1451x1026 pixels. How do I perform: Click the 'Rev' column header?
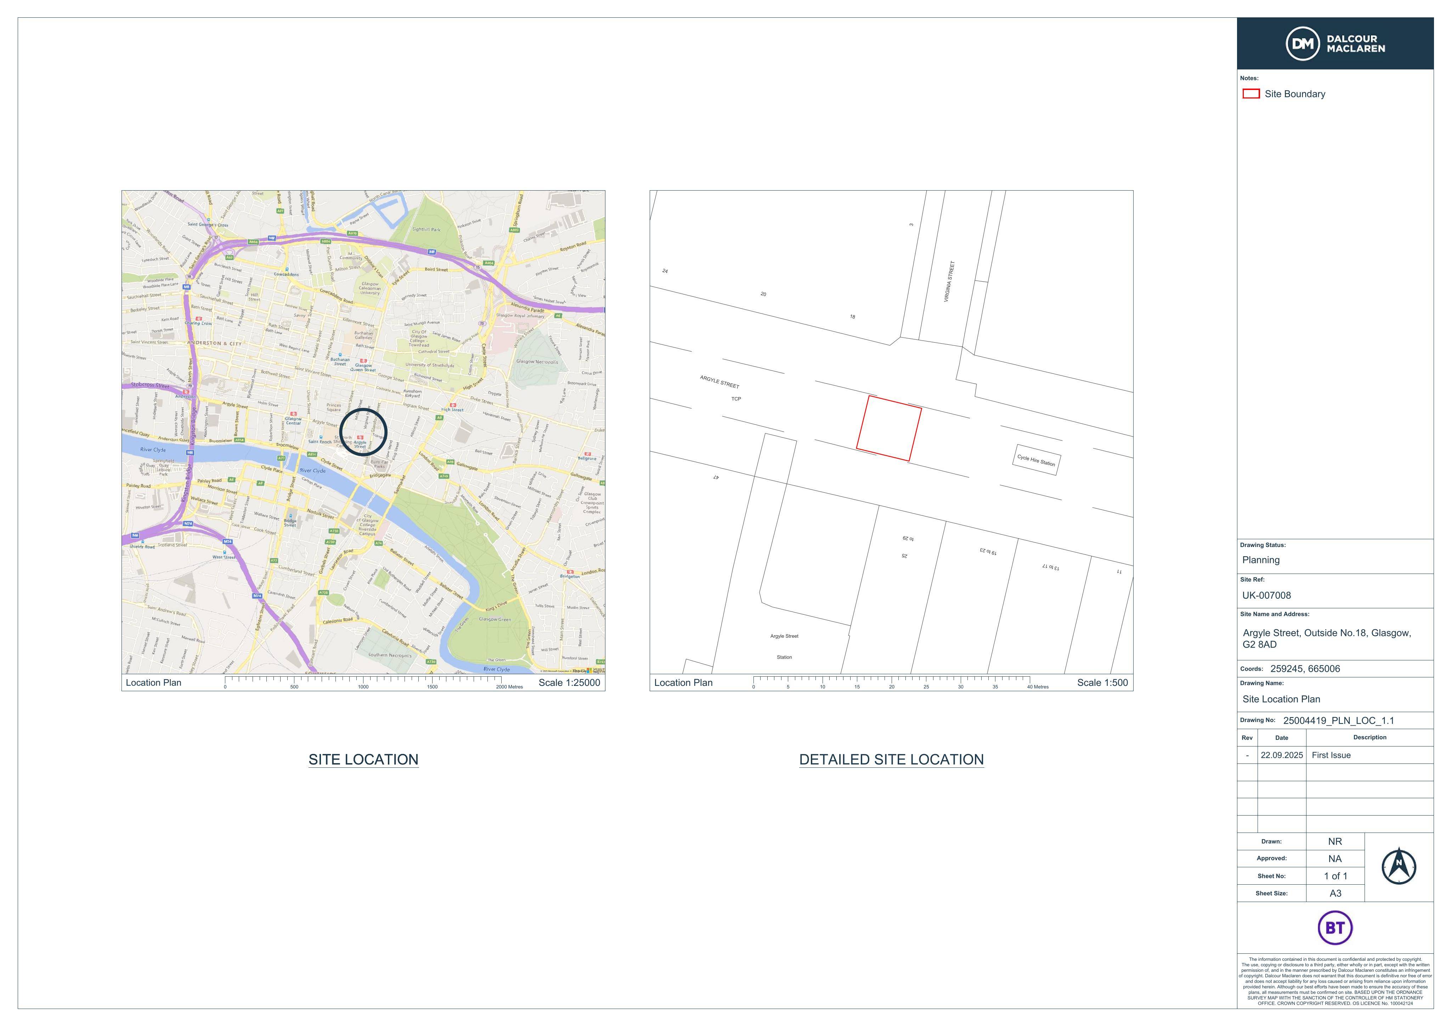coord(1247,738)
